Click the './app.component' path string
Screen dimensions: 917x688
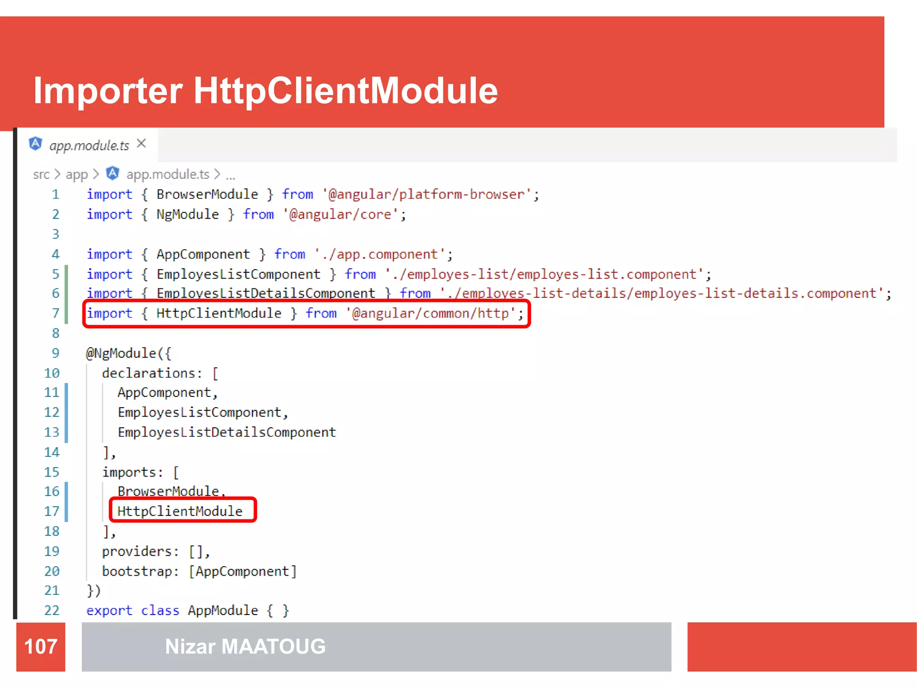click(380, 254)
